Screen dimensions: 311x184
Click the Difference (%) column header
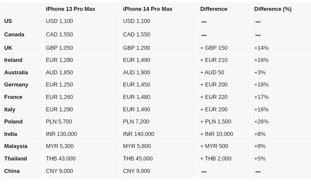(x=273, y=9)
